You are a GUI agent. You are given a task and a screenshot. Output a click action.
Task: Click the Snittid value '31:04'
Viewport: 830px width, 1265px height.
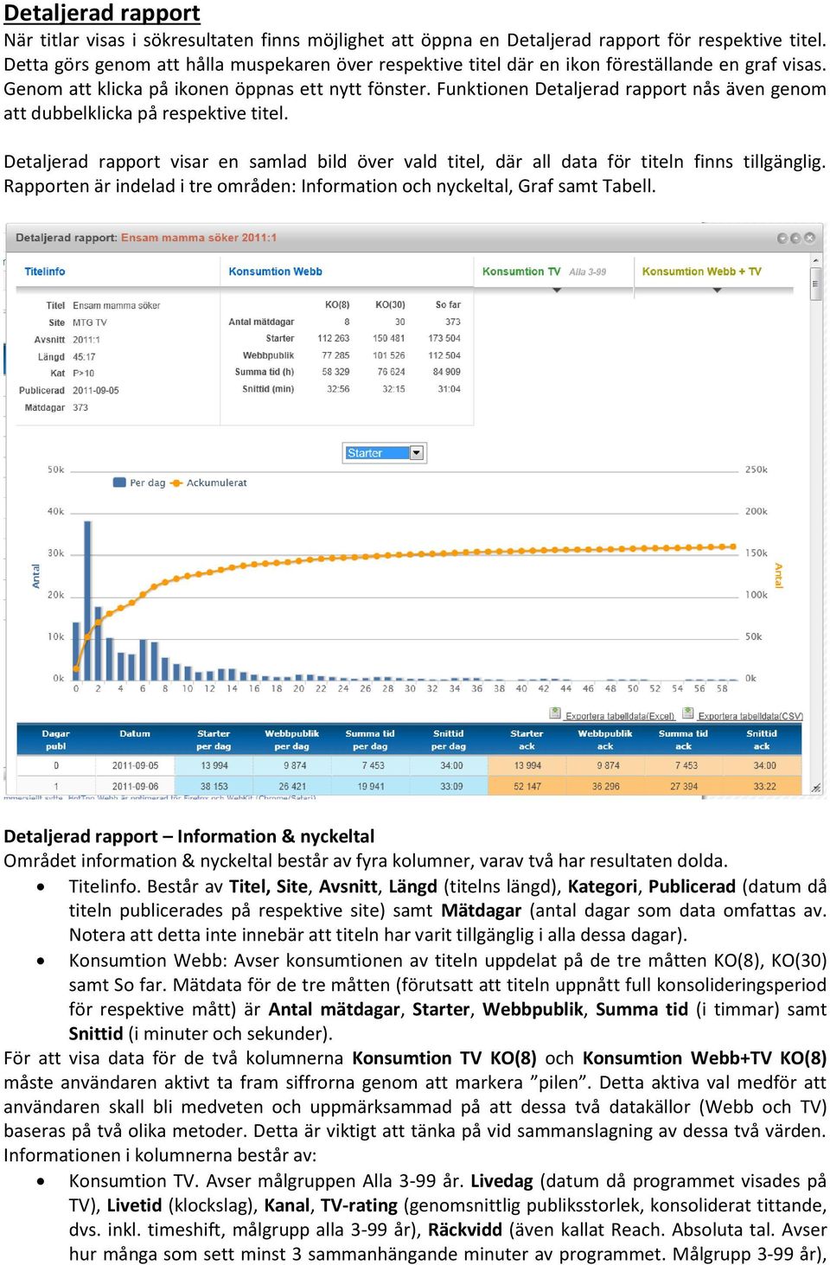click(x=449, y=389)
